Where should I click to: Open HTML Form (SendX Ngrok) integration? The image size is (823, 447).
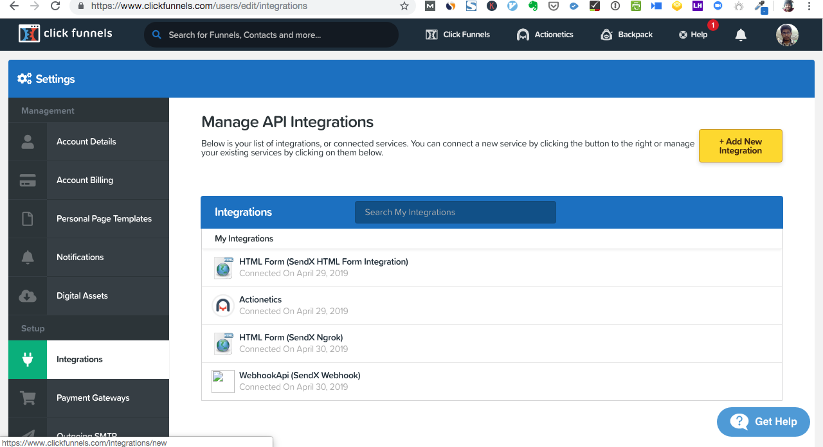[492, 344]
